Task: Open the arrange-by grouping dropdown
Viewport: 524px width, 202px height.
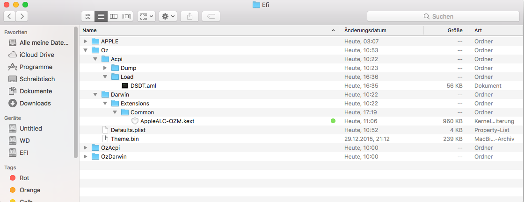Action: [x=146, y=16]
